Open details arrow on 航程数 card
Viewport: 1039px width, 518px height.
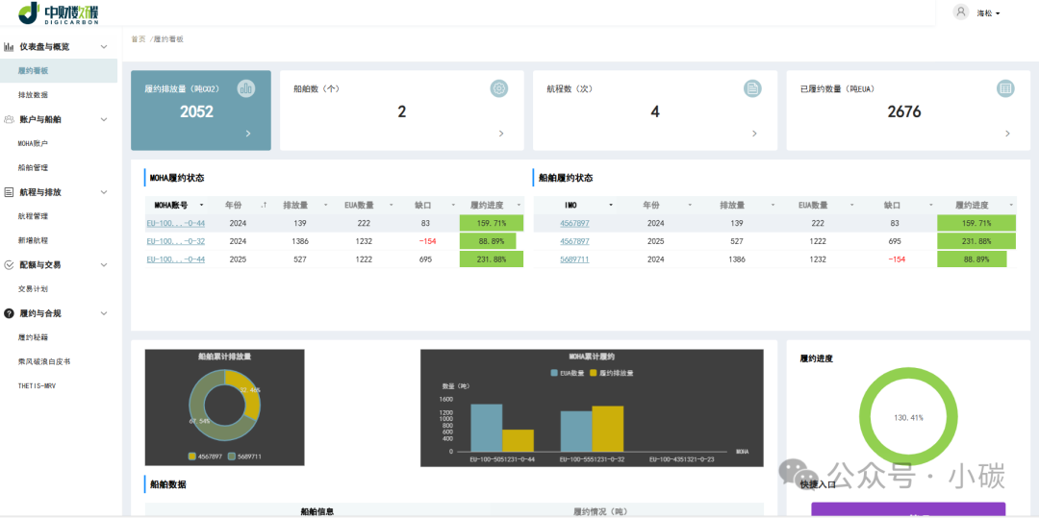point(754,133)
